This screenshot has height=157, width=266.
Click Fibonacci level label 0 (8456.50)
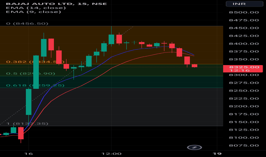(x=27, y=23)
